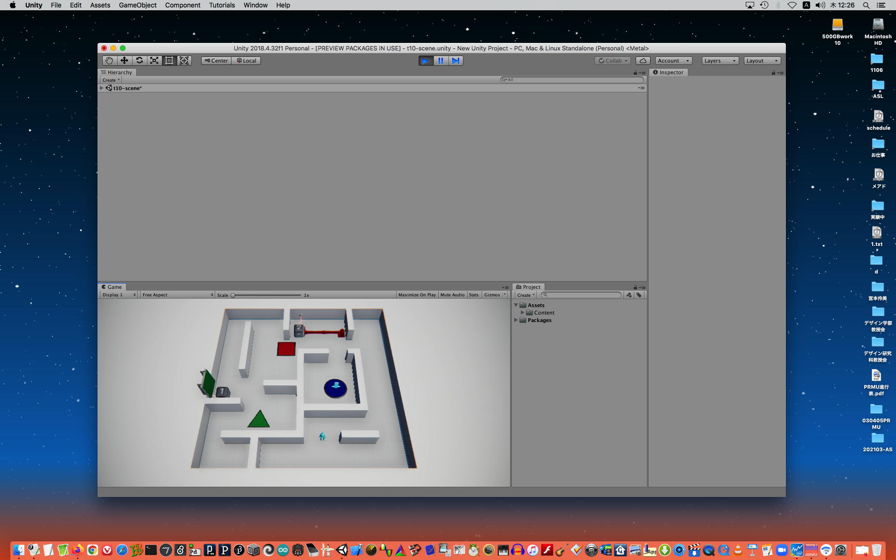Image resolution: width=896 pixels, height=560 pixels.
Task: Toggle the Stats overlay
Action: pos(474,295)
